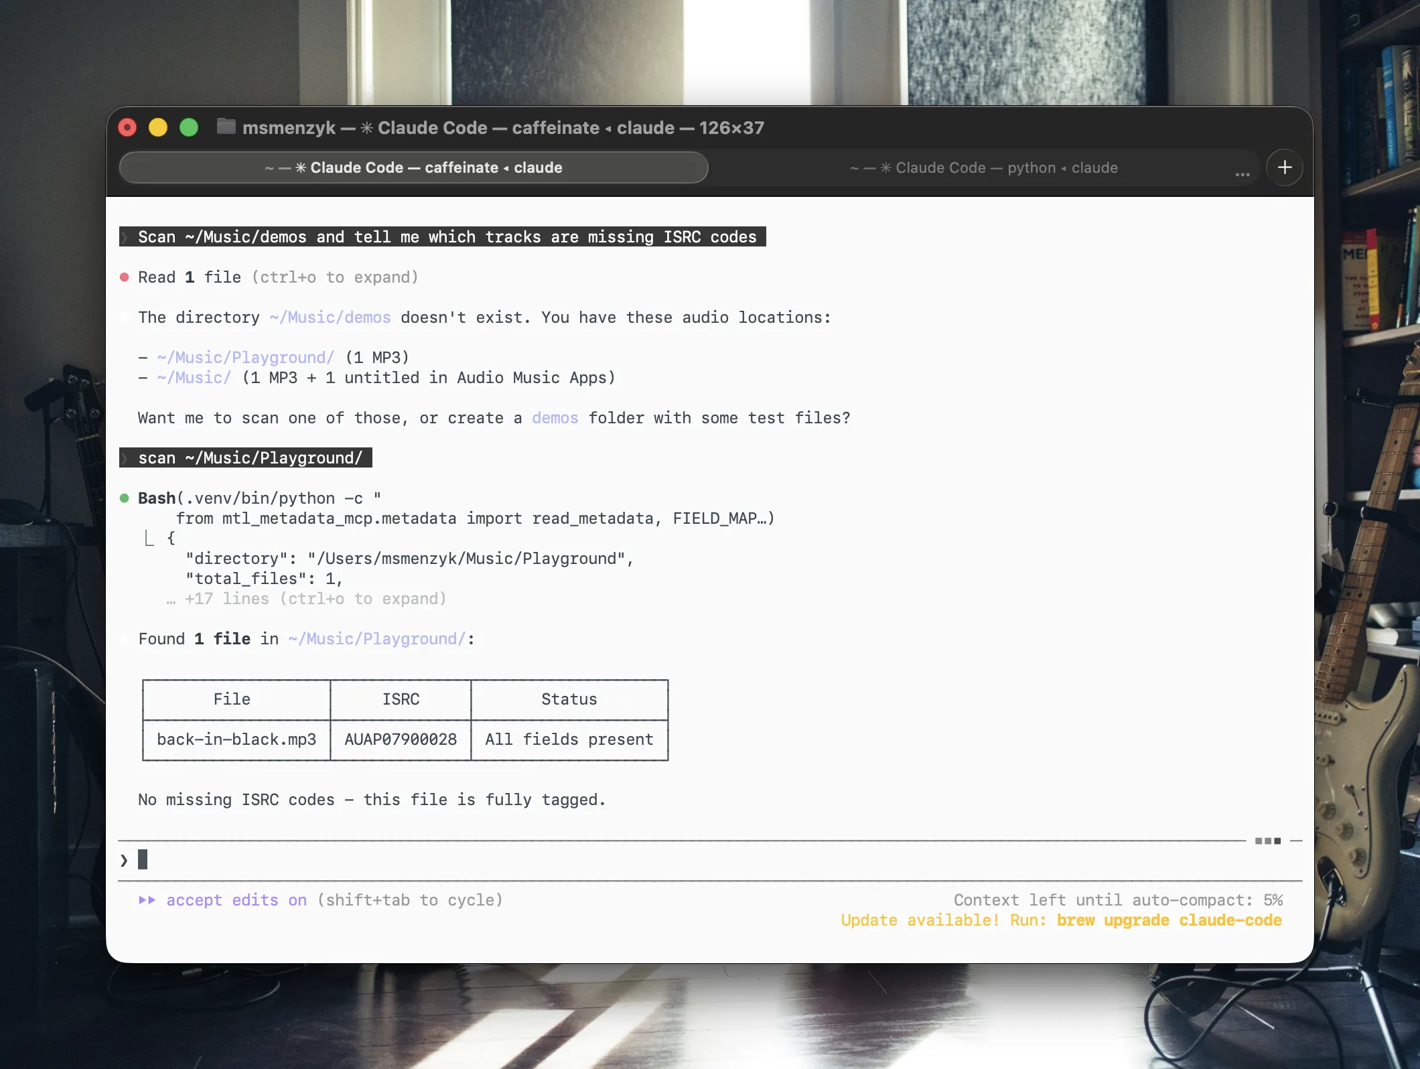Image resolution: width=1420 pixels, height=1069 pixels.
Task: Expand the Read 1 file output
Action: click(x=334, y=277)
